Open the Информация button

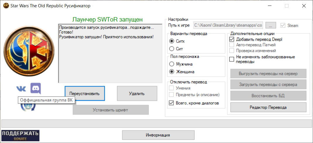click(158, 135)
